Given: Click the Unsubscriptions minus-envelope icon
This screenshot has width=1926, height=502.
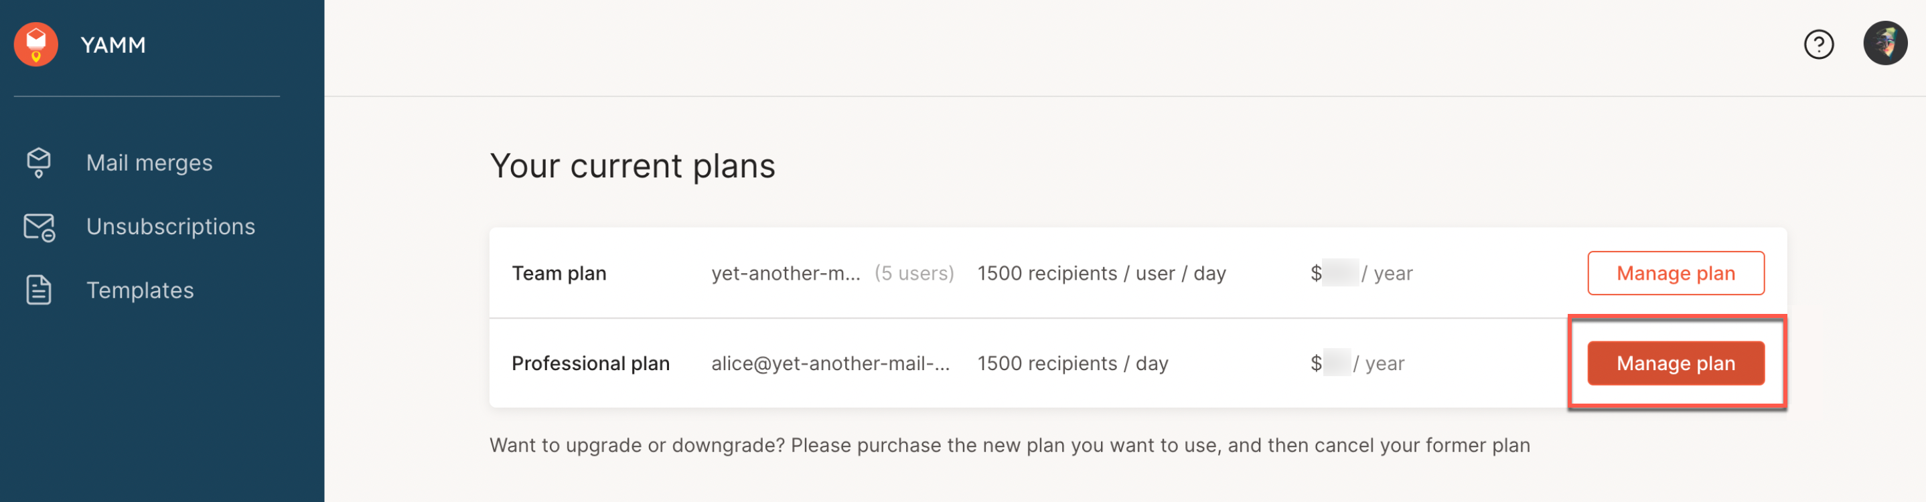Looking at the screenshot, I should tap(38, 226).
